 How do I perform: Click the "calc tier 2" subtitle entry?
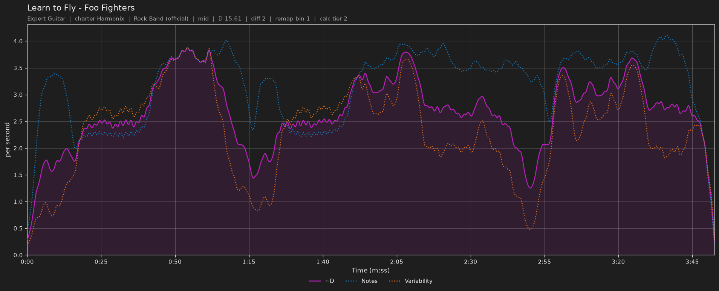pyautogui.click(x=333, y=19)
